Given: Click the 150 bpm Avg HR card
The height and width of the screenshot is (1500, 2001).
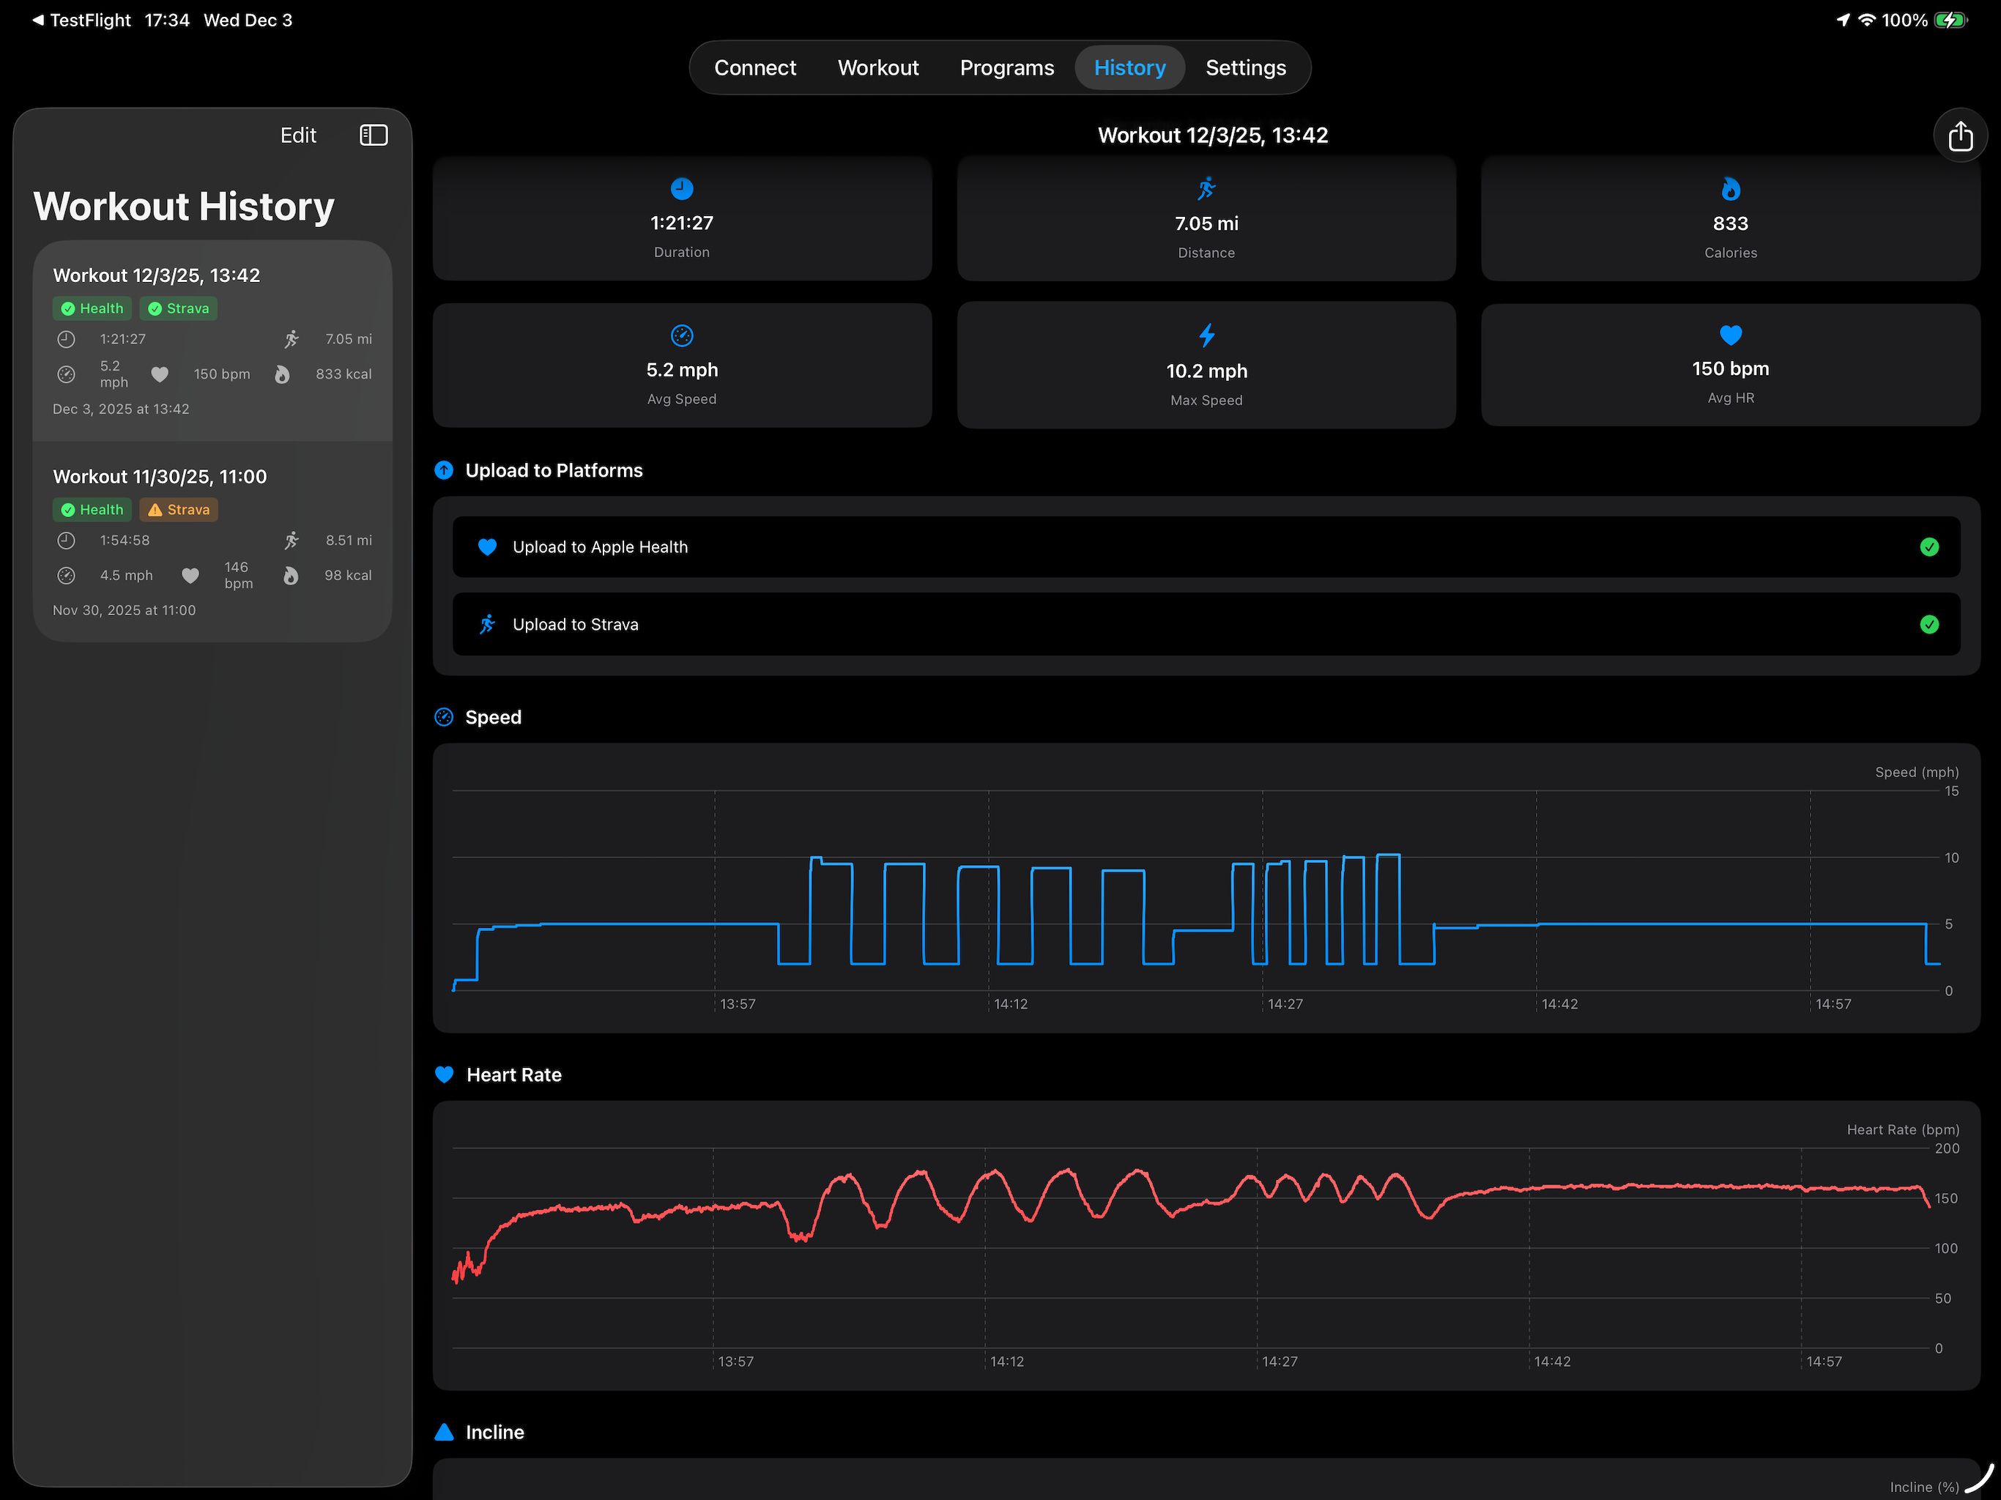Looking at the screenshot, I should (x=1729, y=365).
